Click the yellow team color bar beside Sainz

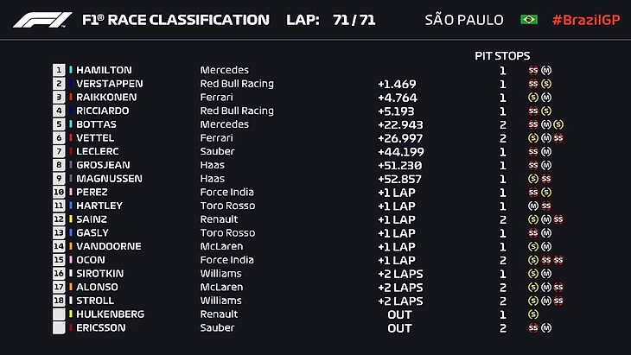(70, 219)
